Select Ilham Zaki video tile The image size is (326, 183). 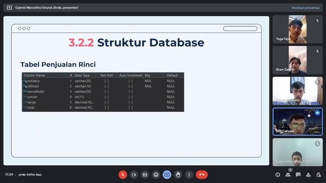coord(297,60)
